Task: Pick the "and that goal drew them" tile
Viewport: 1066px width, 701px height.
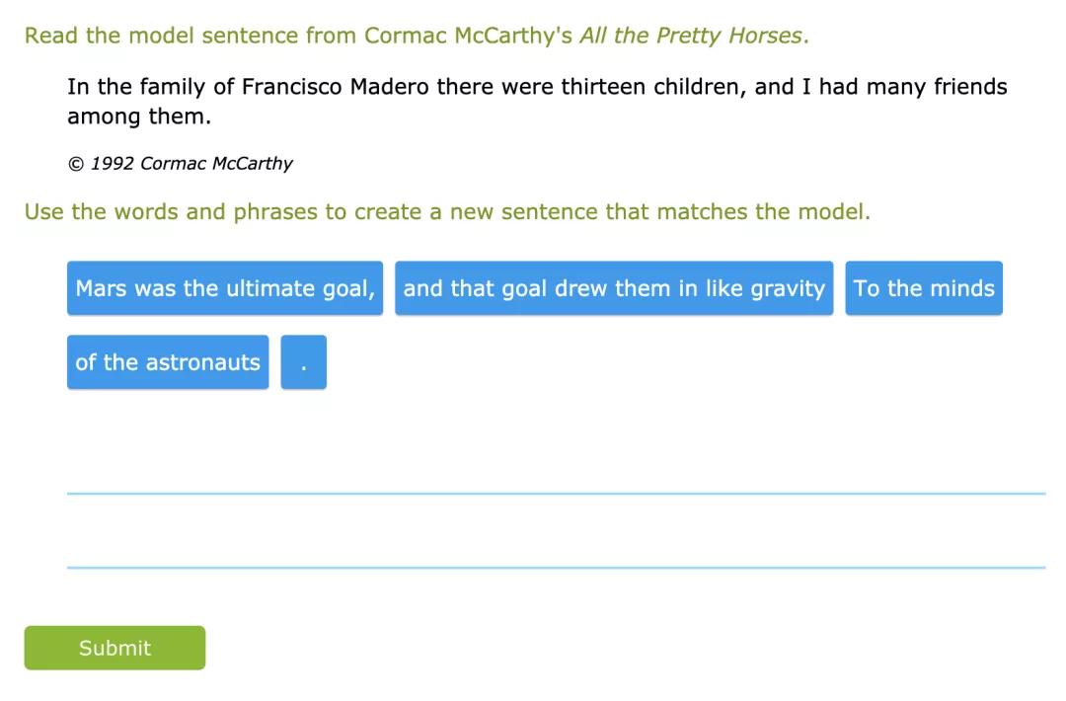Action: [614, 288]
